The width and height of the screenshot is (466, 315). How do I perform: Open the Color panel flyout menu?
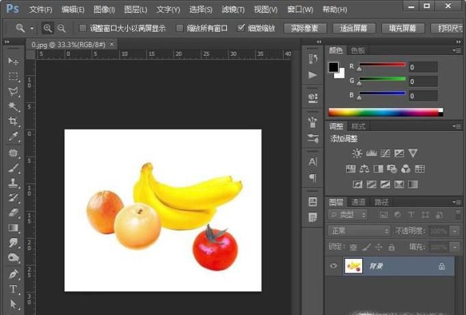click(457, 51)
